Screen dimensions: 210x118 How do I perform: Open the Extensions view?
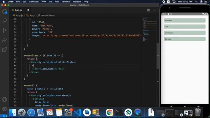[5, 49]
